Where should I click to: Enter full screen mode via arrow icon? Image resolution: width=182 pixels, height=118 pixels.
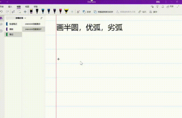pyautogui.click(x=178, y=7)
